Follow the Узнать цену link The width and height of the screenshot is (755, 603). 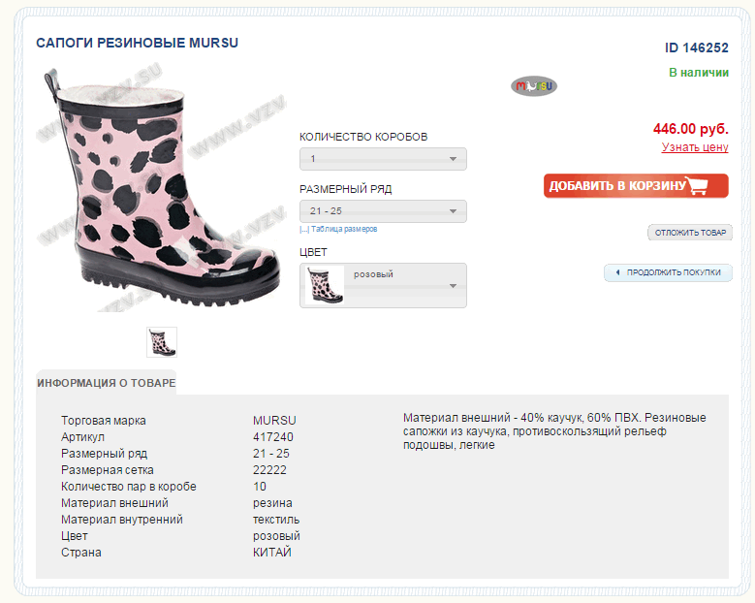pos(694,147)
